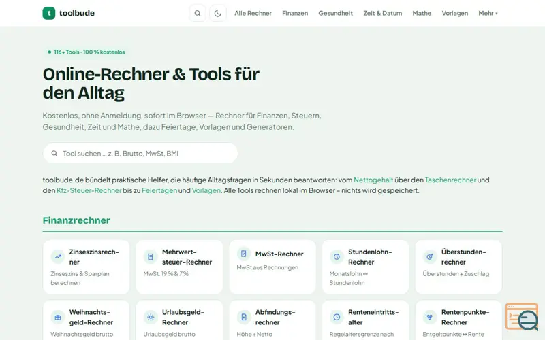Click the Mehrwertsteuer-Rechner icon
This screenshot has height=340, width=545.
[151, 257]
